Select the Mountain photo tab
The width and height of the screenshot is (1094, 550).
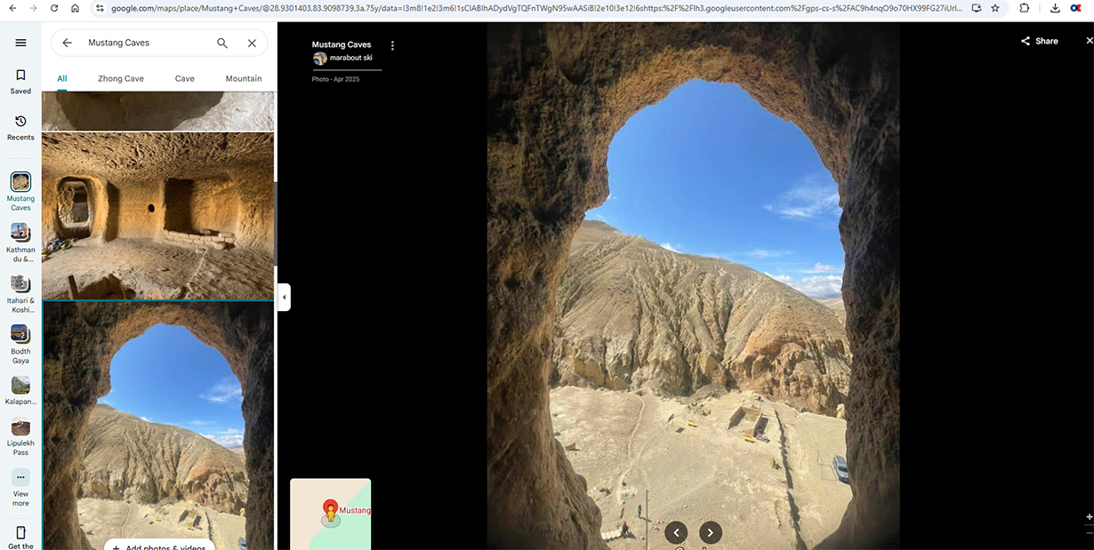point(244,78)
